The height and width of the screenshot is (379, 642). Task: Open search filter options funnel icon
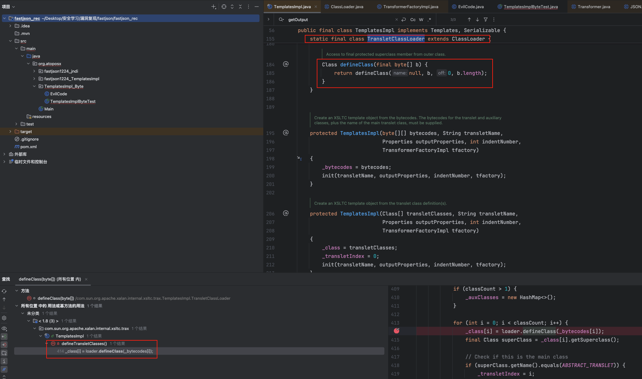point(486,20)
